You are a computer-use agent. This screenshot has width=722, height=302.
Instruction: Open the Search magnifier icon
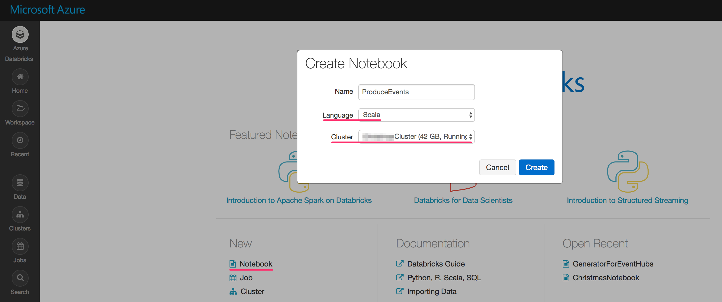20,278
